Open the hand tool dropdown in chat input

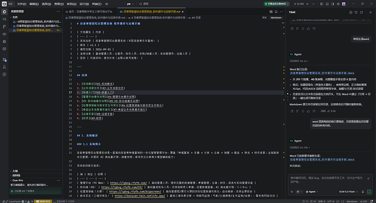tap(299, 192)
